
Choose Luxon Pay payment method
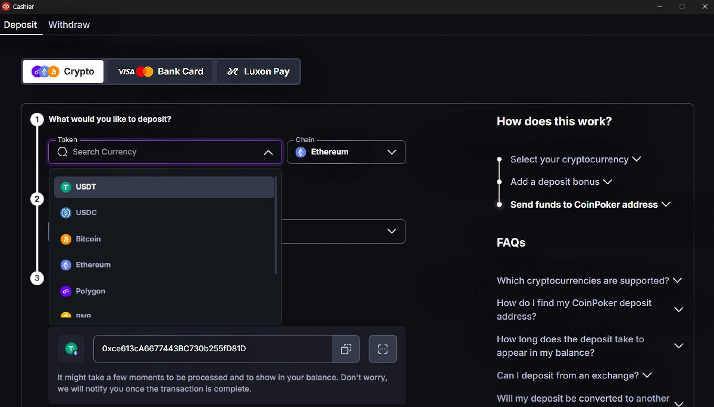click(258, 71)
